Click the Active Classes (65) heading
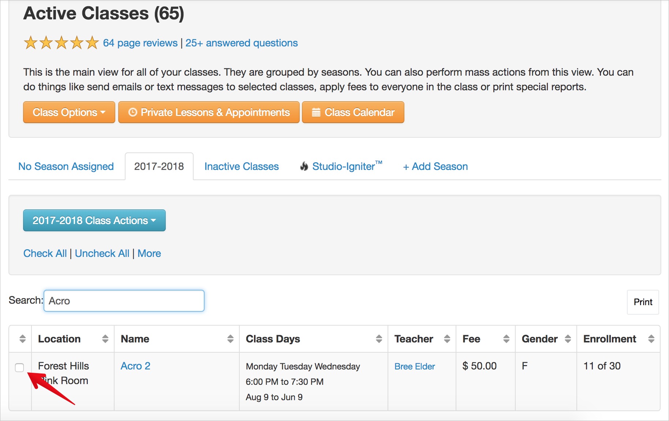The width and height of the screenshot is (669, 421). pyautogui.click(x=104, y=14)
